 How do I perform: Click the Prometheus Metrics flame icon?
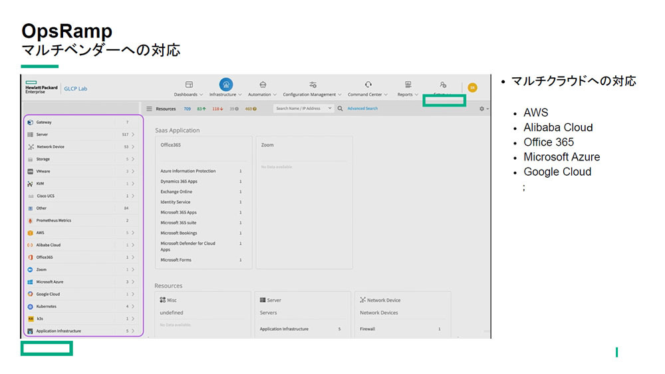(x=30, y=221)
